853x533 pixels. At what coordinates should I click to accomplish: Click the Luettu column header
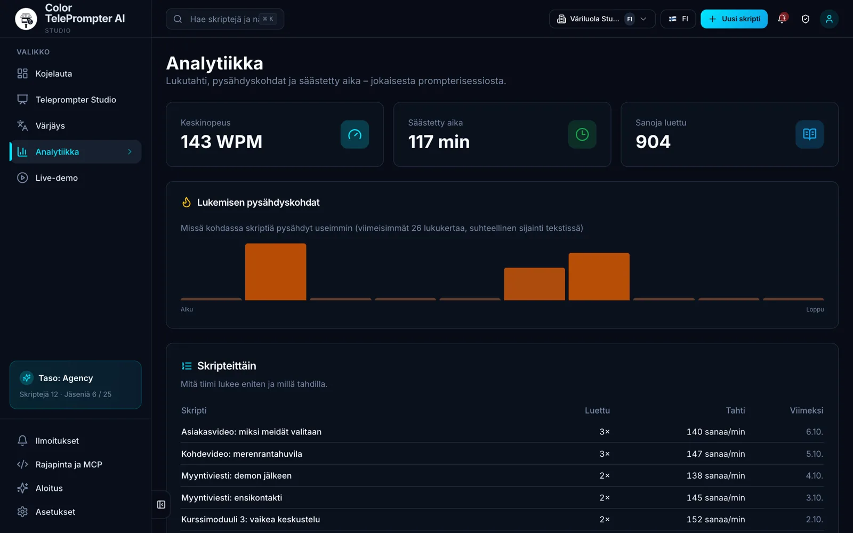(597, 410)
